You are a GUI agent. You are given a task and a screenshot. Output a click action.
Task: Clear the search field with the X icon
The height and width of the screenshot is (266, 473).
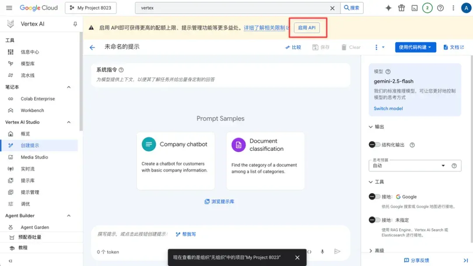point(332,8)
